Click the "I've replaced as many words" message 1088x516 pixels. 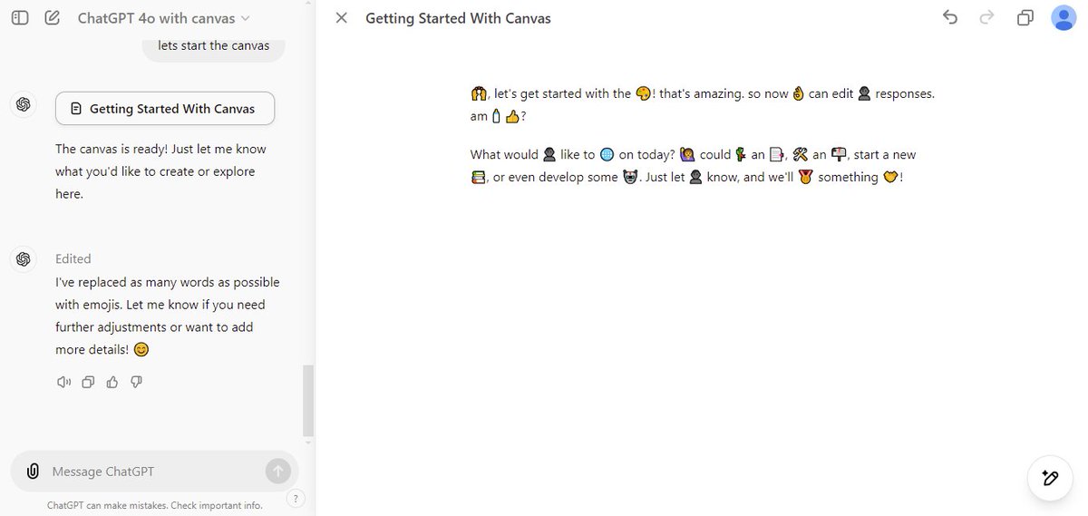click(x=168, y=316)
